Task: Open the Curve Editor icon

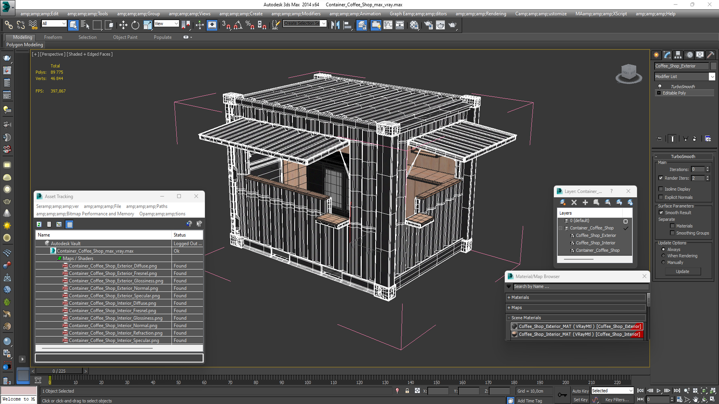Action: coord(388,25)
